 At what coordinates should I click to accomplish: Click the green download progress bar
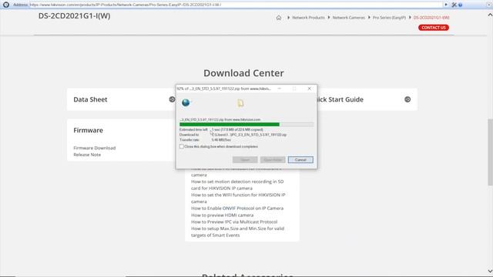[246, 125]
